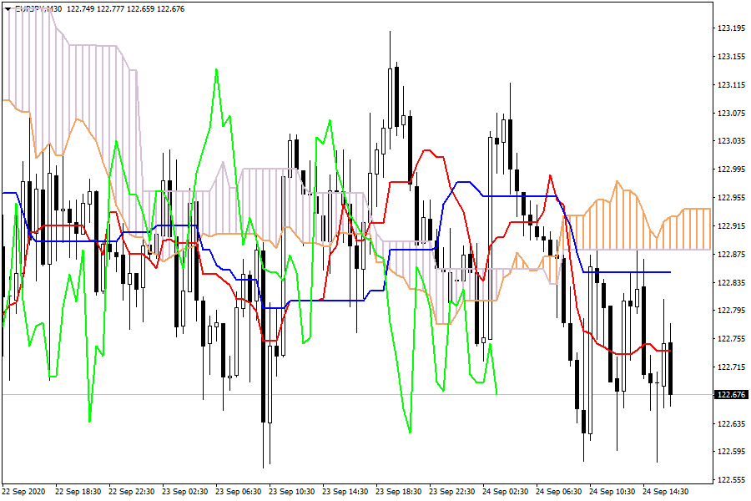Click the 122.555 price axis label
This screenshot has height=501, width=751.
click(731, 480)
